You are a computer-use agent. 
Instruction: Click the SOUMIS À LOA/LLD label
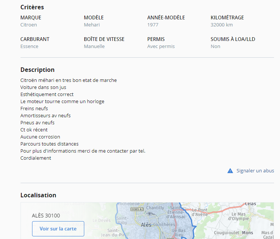click(x=233, y=39)
